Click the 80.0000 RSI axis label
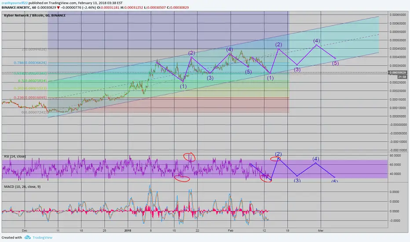The width and height of the screenshot is (410, 242). tap(395, 155)
